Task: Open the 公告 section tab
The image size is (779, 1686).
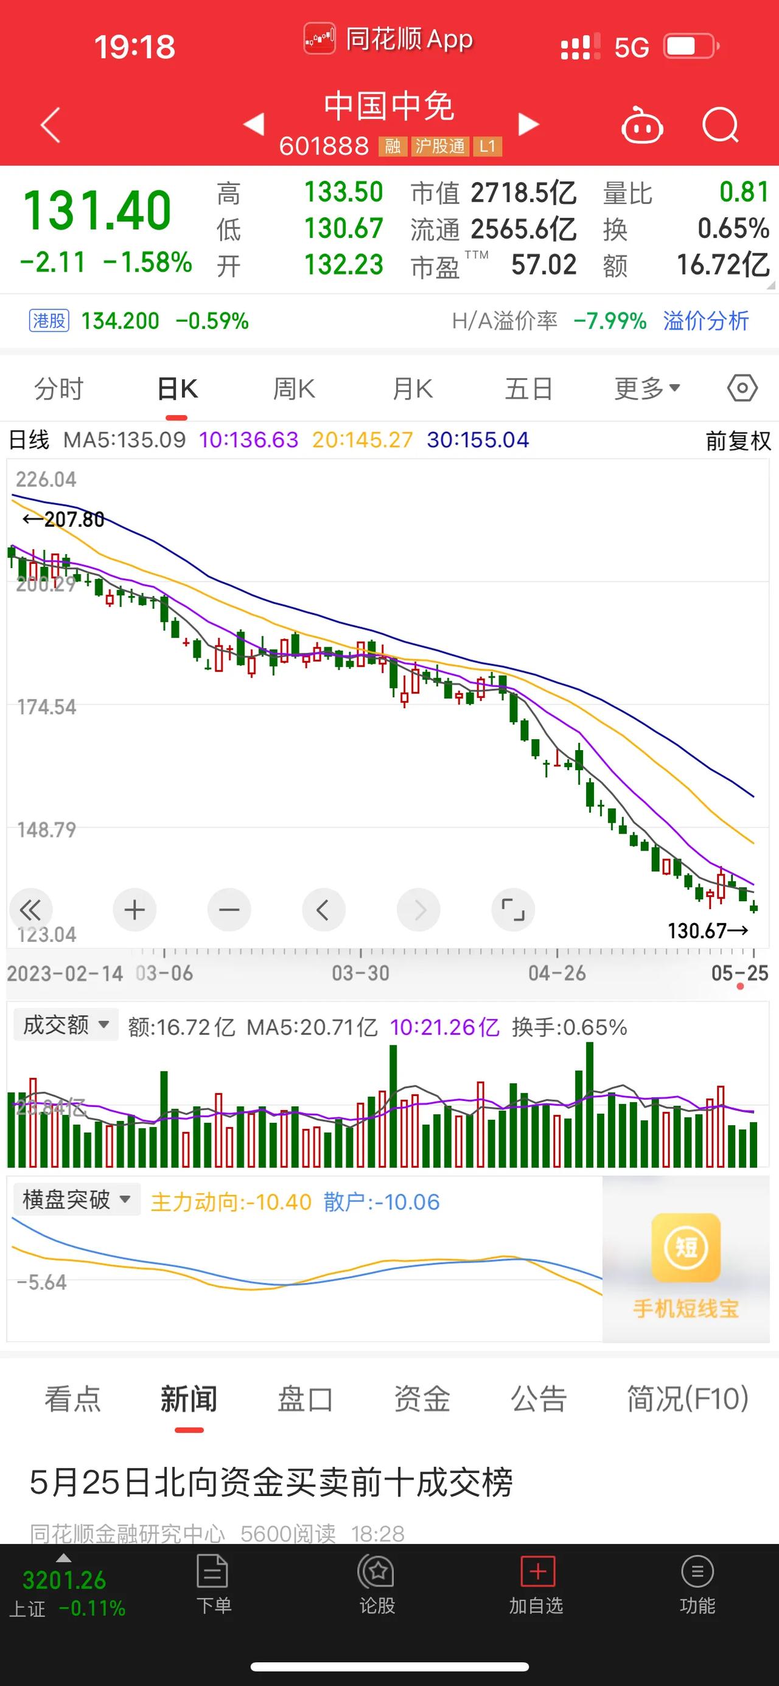Action: pos(539,1399)
